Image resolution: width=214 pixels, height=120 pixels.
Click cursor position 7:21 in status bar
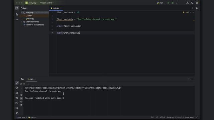tap(152, 117)
